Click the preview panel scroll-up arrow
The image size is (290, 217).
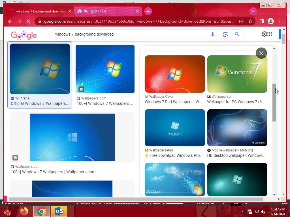coord(274,48)
